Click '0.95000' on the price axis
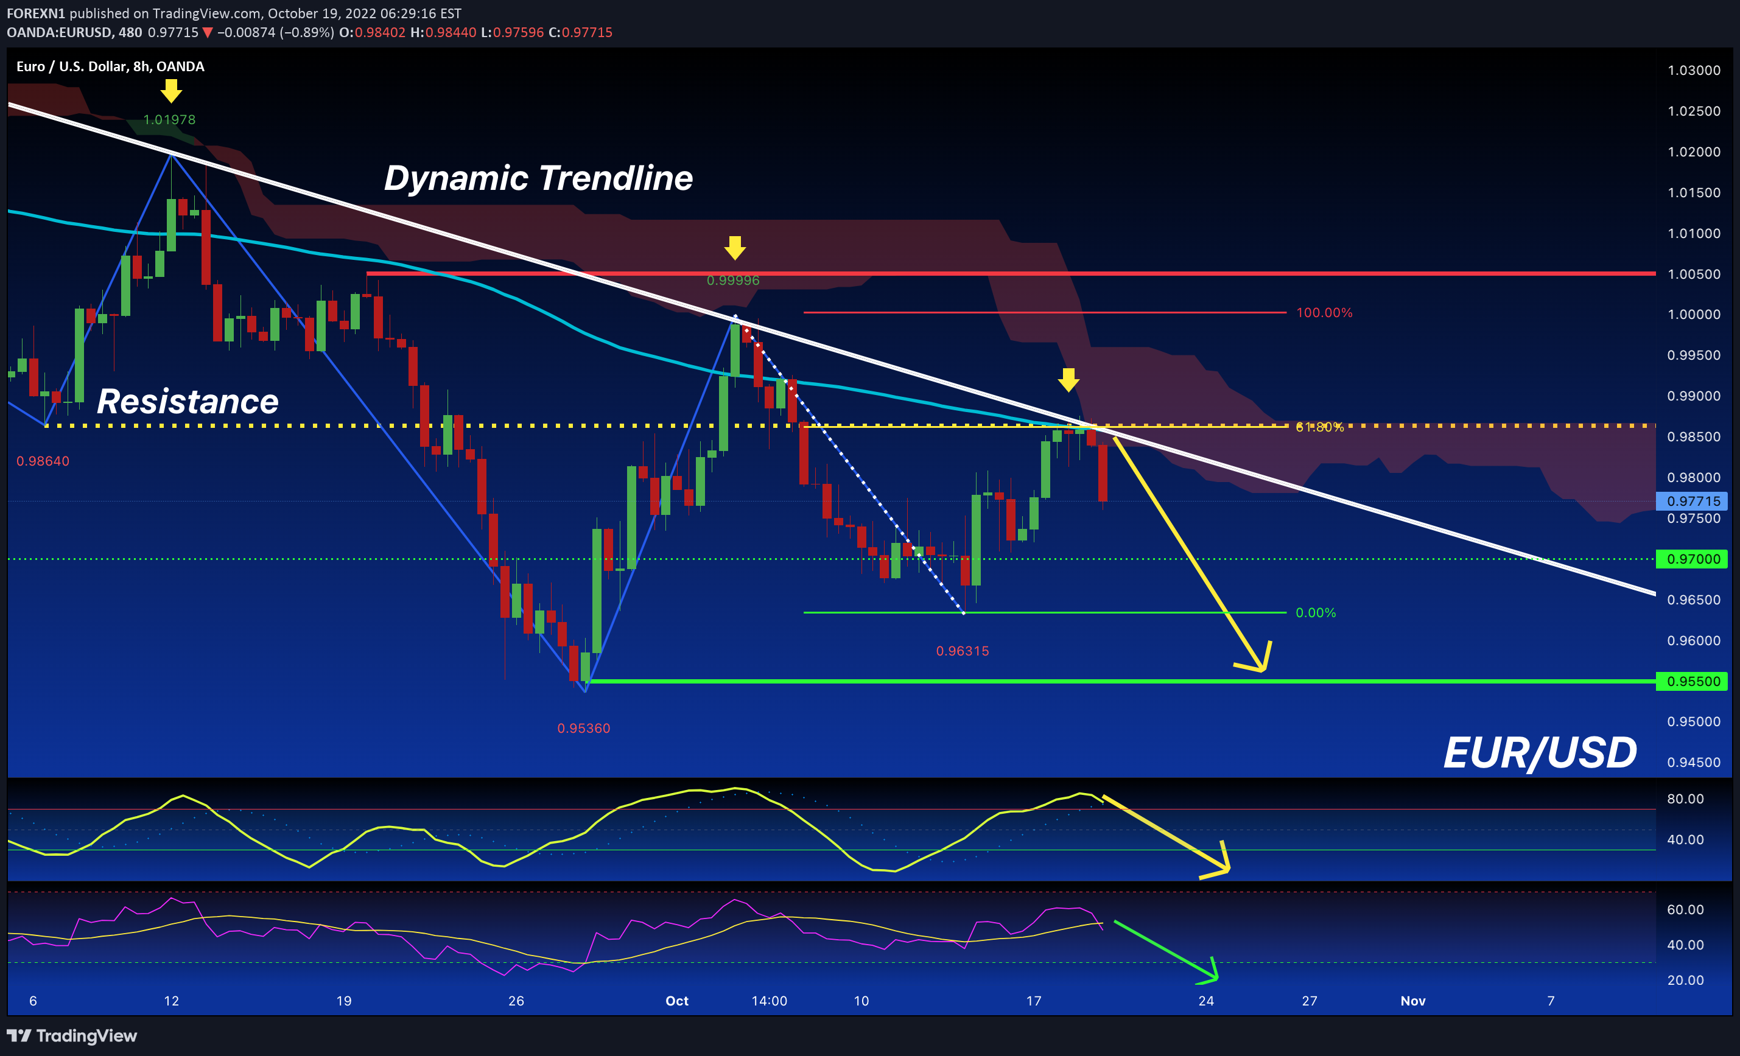Screen dimensions: 1740x1056 [1693, 721]
